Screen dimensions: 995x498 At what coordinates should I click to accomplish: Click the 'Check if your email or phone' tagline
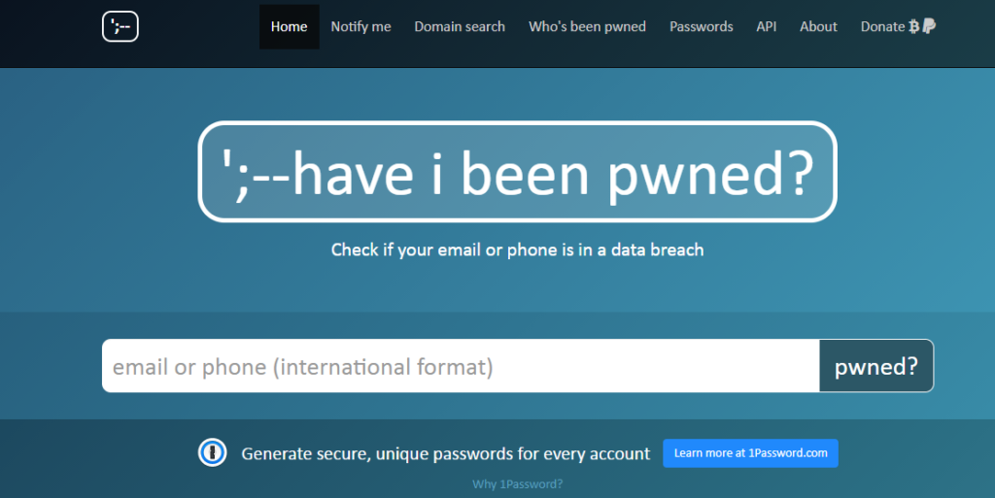pyautogui.click(x=517, y=249)
